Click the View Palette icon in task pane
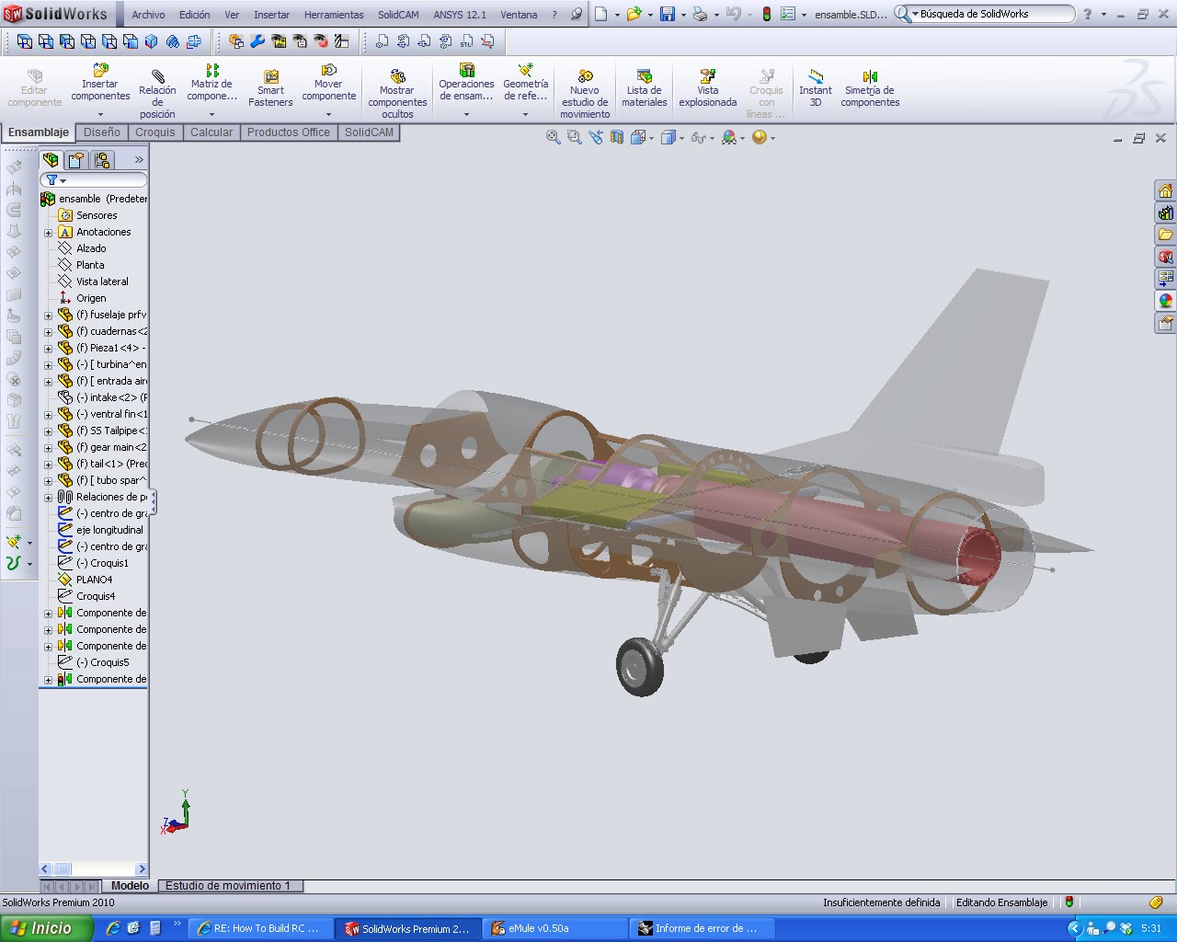This screenshot has width=1177, height=942. [x=1166, y=279]
